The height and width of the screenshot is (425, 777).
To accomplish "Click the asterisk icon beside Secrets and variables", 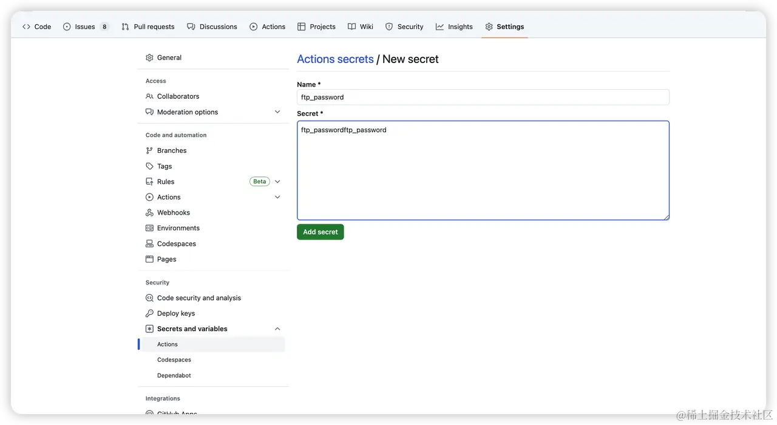I will [x=149, y=329].
